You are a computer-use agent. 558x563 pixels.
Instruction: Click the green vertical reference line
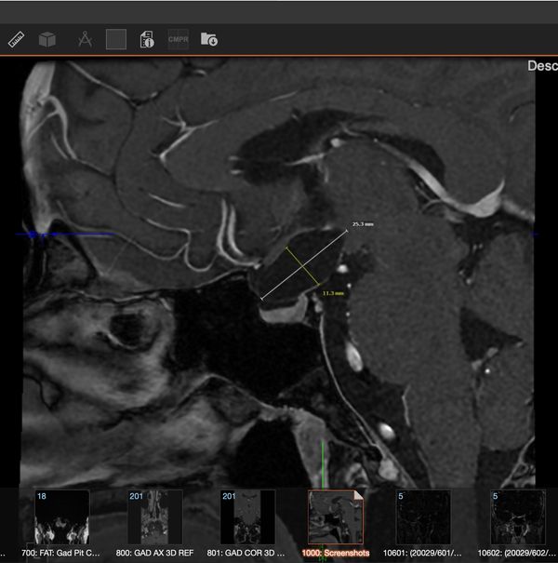click(322, 465)
